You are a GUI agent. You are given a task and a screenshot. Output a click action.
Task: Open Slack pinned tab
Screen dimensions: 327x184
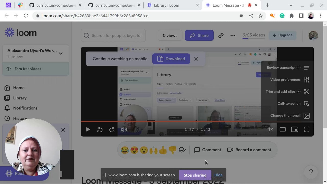click(20, 5)
